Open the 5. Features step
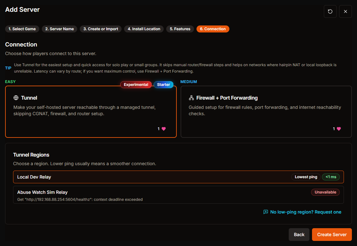357x246 pixels. (180, 29)
